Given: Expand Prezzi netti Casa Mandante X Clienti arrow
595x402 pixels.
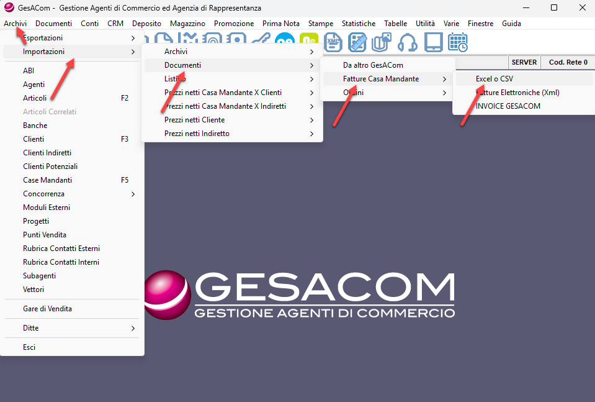Looking at the screenshot, I should (311, 93).
